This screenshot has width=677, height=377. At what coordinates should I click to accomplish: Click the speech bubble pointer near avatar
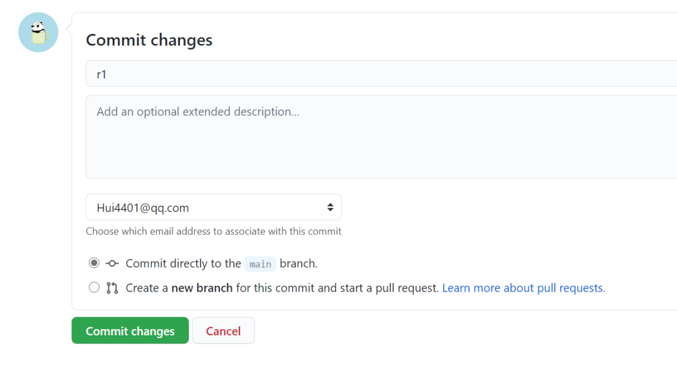[x=69, y=28]
